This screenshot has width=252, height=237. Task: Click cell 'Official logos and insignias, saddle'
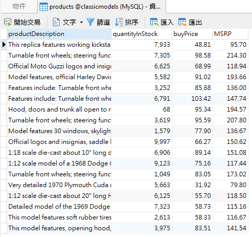pyautogui.click(x=59, y=142)
